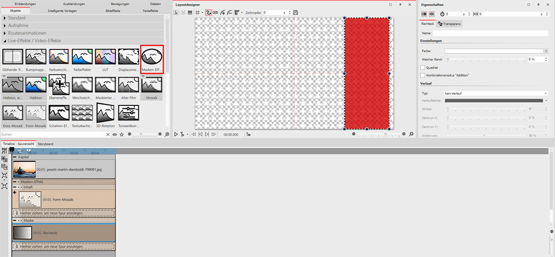Click the save icon next to Zeitmarke
555x257 pixels.
[x=296, y=12]
